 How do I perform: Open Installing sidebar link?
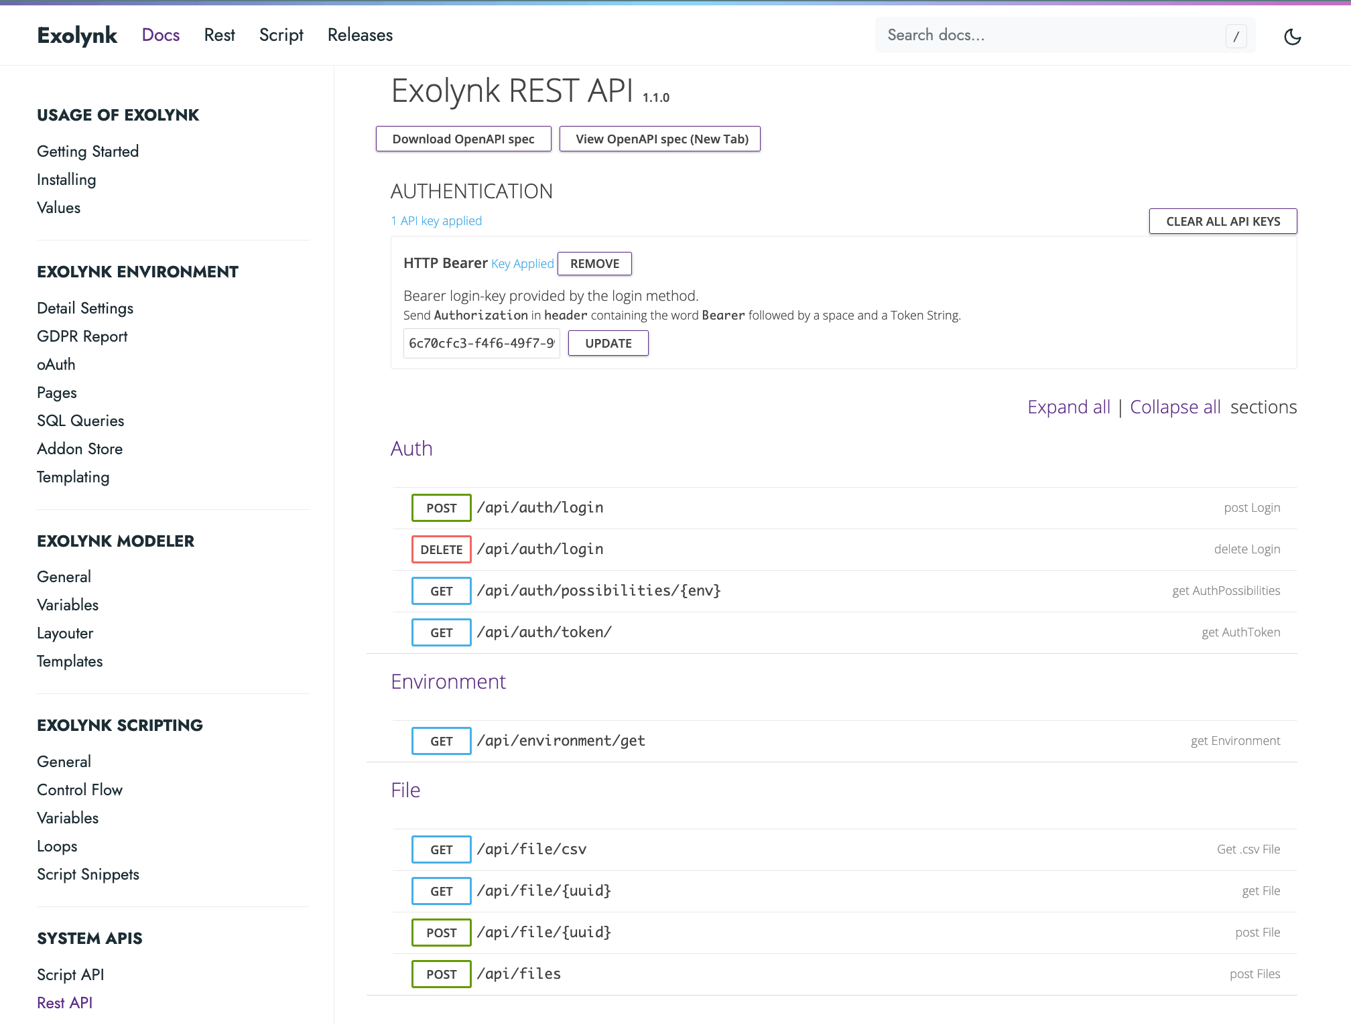point(66,180)
